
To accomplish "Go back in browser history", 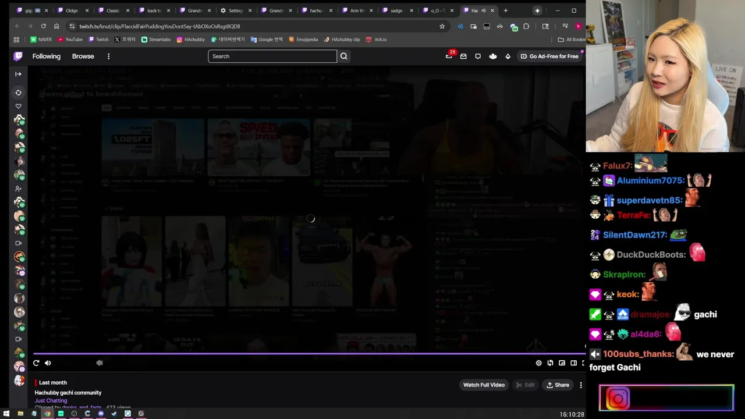I will coord(17,26).
